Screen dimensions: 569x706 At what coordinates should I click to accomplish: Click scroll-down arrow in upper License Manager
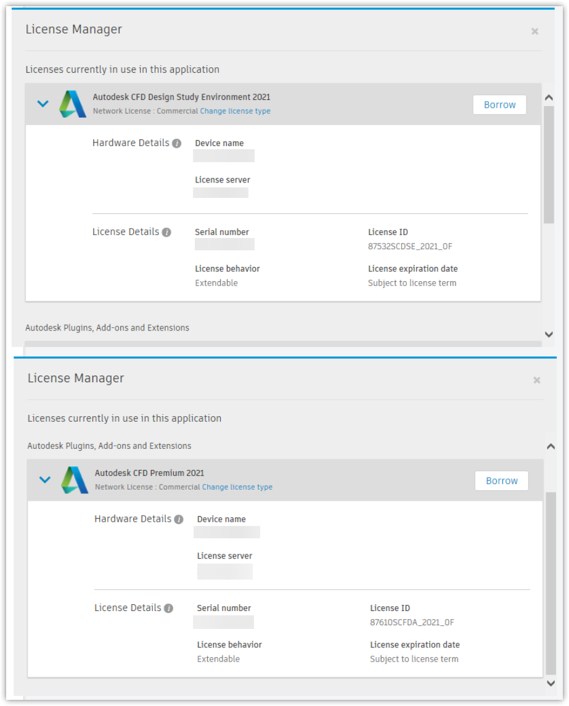pos(549,334)
